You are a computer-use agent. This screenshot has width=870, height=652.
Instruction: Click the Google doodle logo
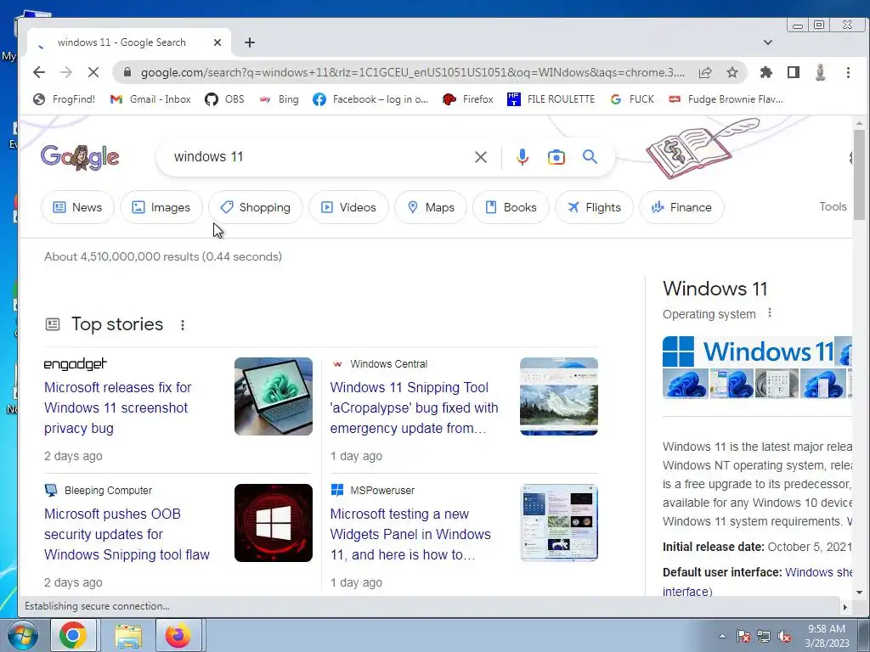pos(80,157)
